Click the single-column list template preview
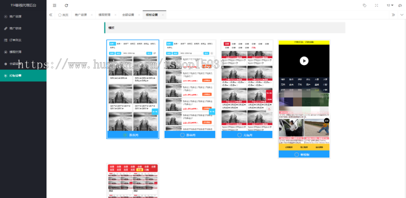The height and width of the screenshot is (198, 406). (x=190, y=86)
